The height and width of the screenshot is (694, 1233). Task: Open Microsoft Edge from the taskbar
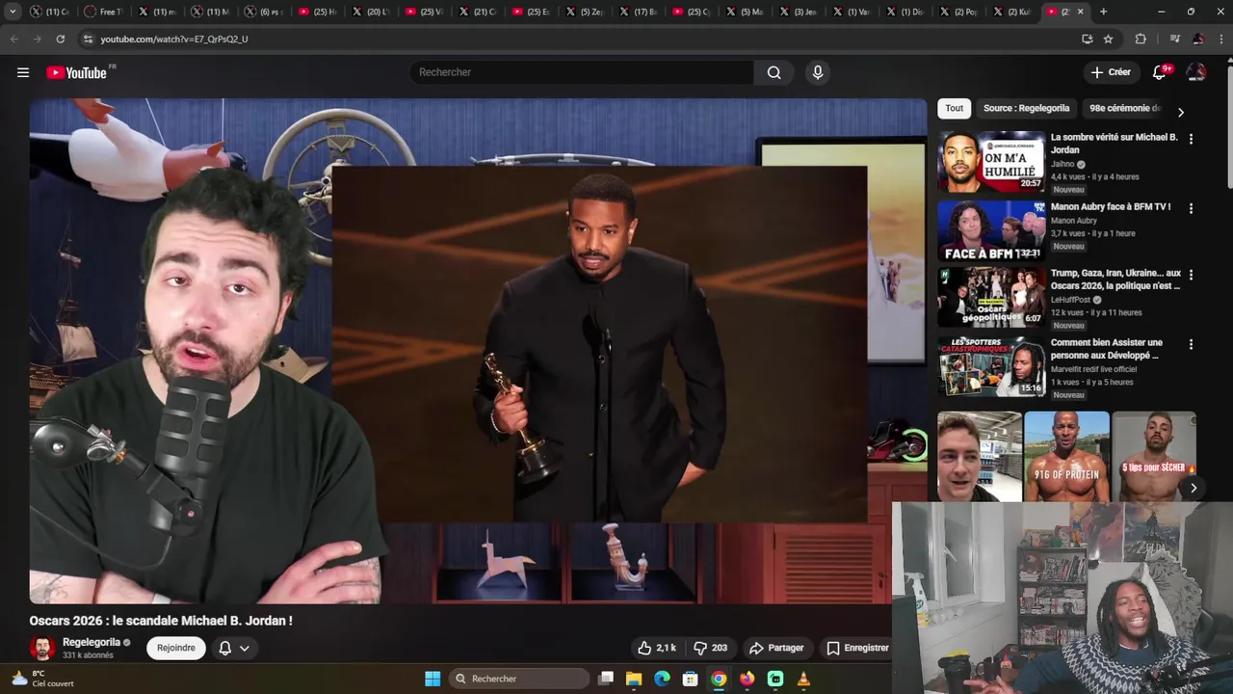click(662, 679)
